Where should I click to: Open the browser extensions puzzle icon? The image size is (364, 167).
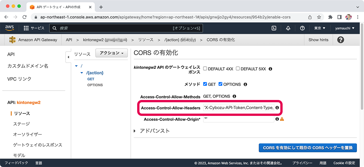click(x=330, y=17)
